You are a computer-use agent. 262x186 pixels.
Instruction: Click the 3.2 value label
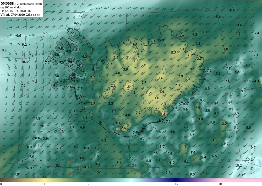click(x=138, y=112)
